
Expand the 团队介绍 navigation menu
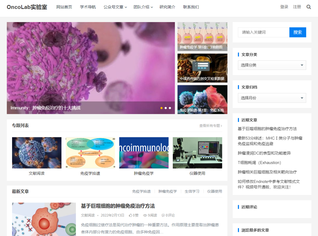(x=143, y=7)
